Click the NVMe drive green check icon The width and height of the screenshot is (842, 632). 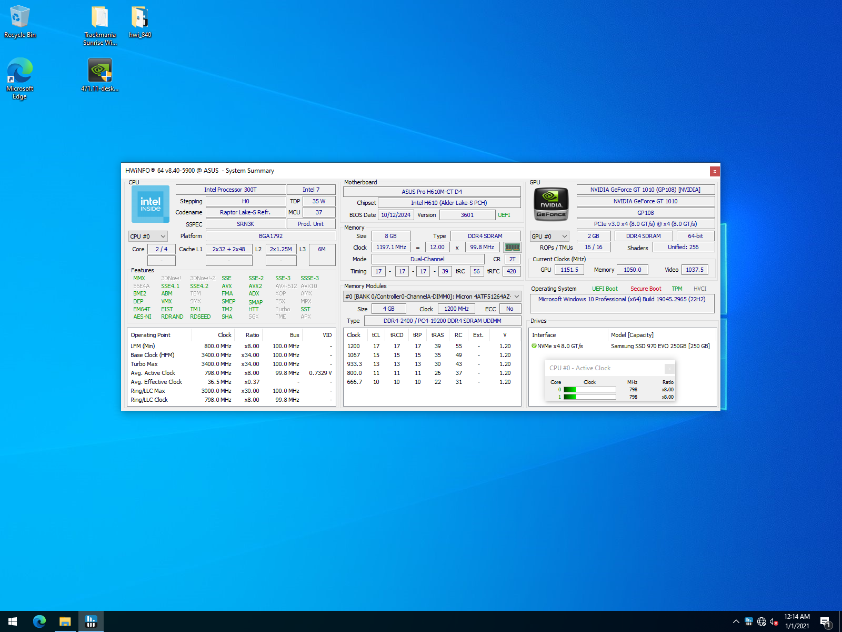point(534,346)
